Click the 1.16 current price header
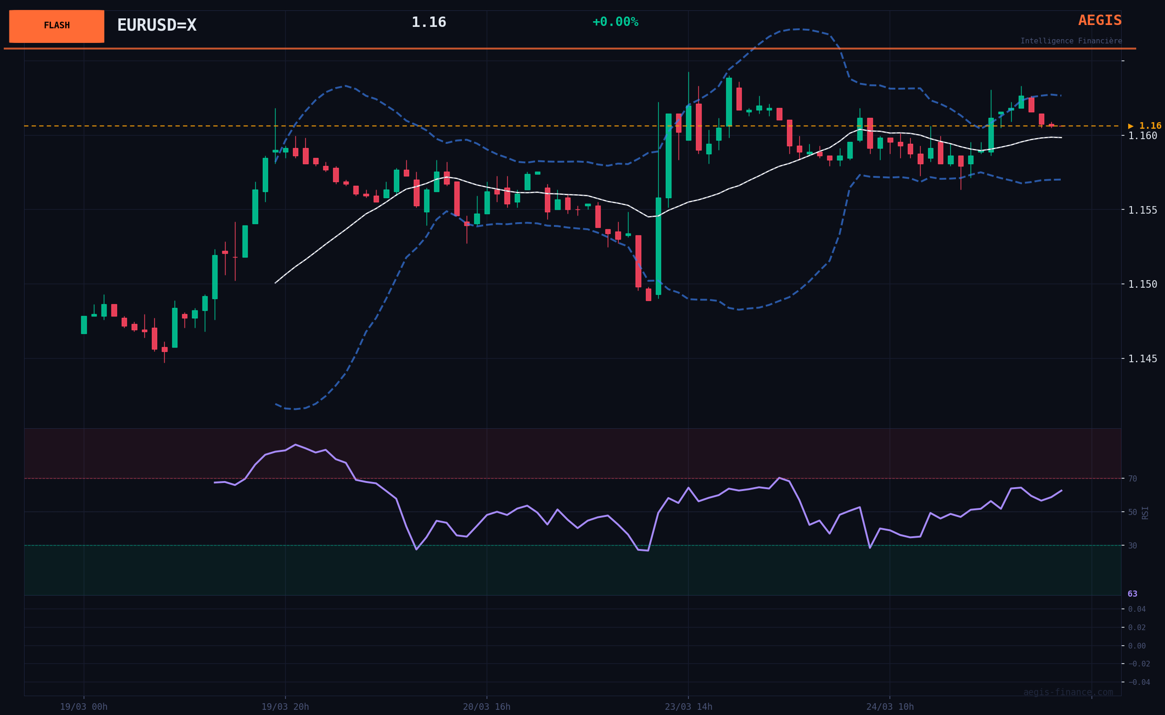 (x=428, y=22)
